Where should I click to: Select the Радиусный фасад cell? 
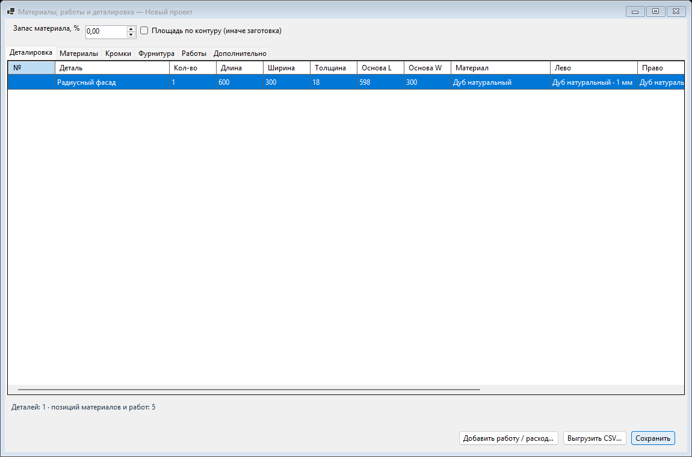pyautogui.click(x=112, y=82)
